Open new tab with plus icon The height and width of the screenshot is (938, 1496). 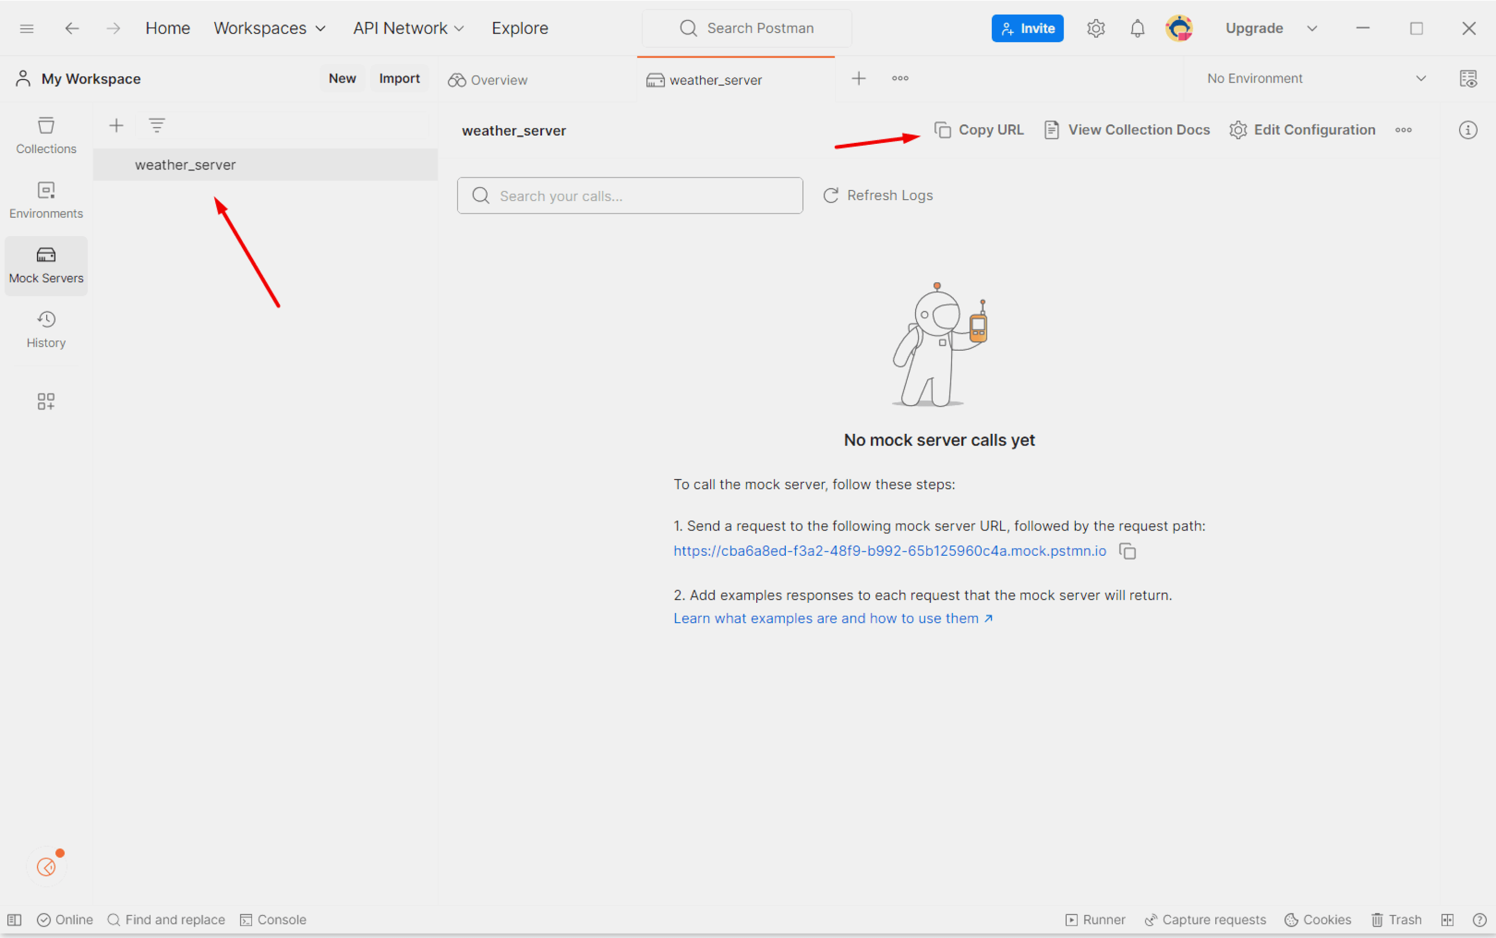click(858, 79)
